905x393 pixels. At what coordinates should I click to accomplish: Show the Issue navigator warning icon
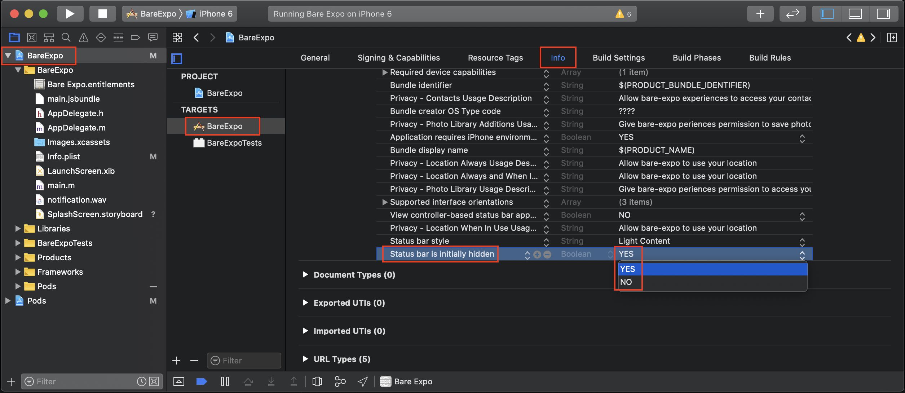[x=83, y=37]
